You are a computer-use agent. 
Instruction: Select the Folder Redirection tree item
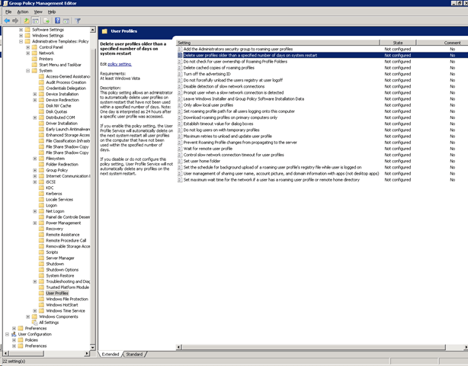click(62, 164)
